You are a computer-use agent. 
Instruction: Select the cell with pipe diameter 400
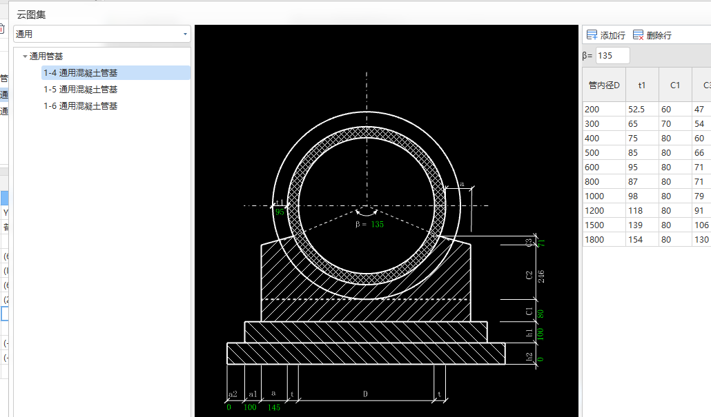604,138
